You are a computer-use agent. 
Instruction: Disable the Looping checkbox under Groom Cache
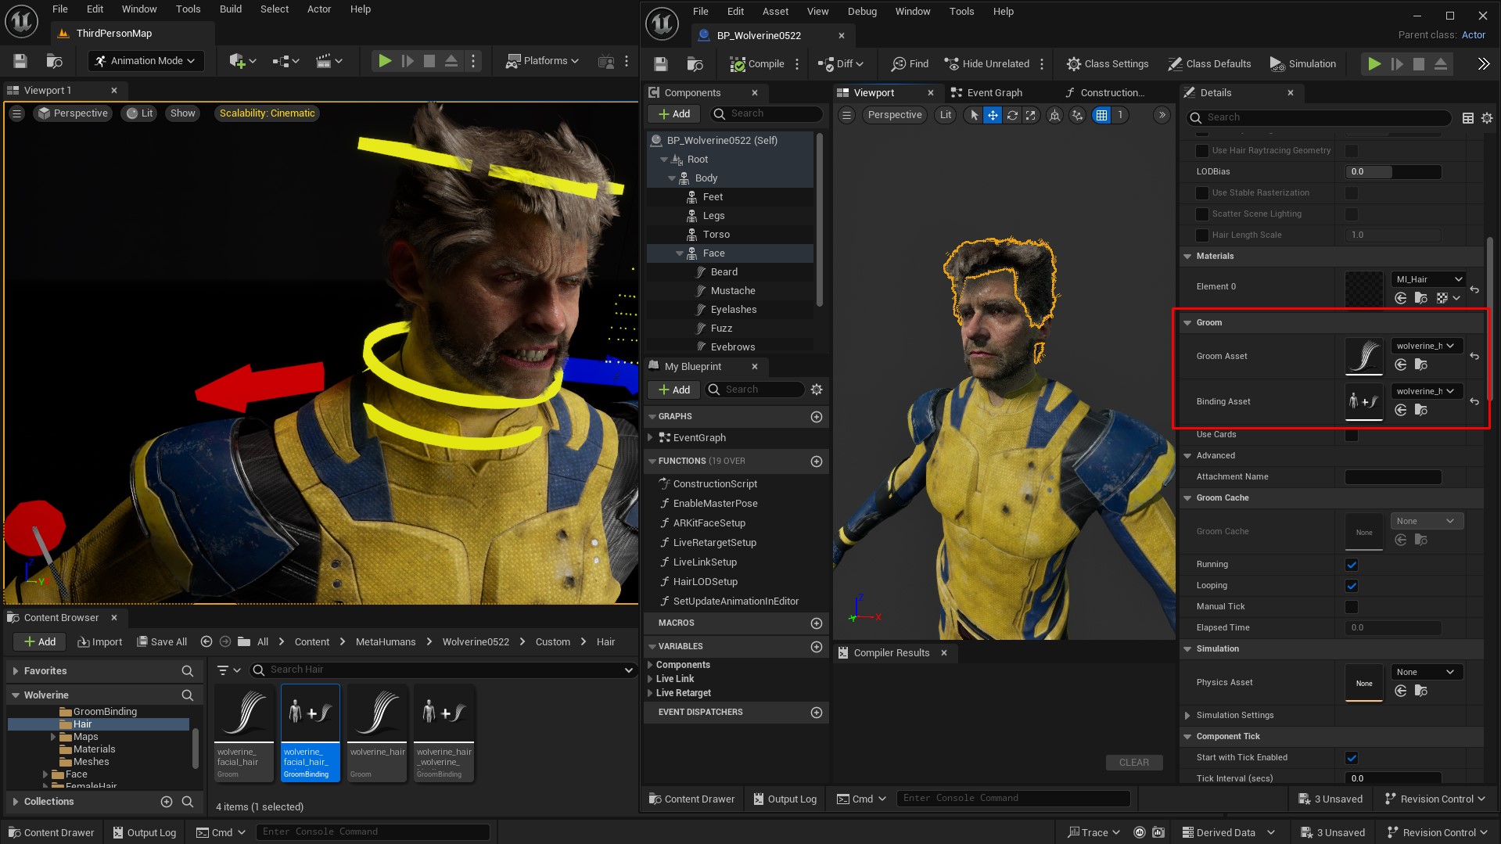[1352, 585]
